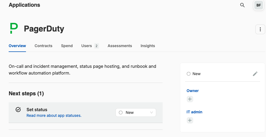This screenshot has width=266, height=137.
Task: Add an IT admin with plus button
Action: [190, 120]
